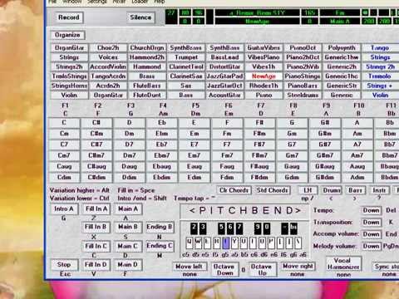Click the Clr Chords button
399x299 pixels.
[x=234, y=190]
